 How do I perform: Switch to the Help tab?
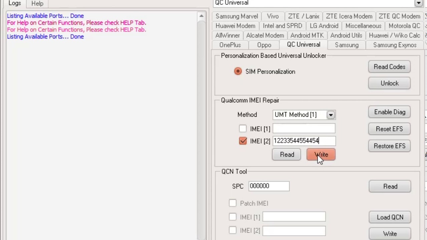tap(37, 3)
